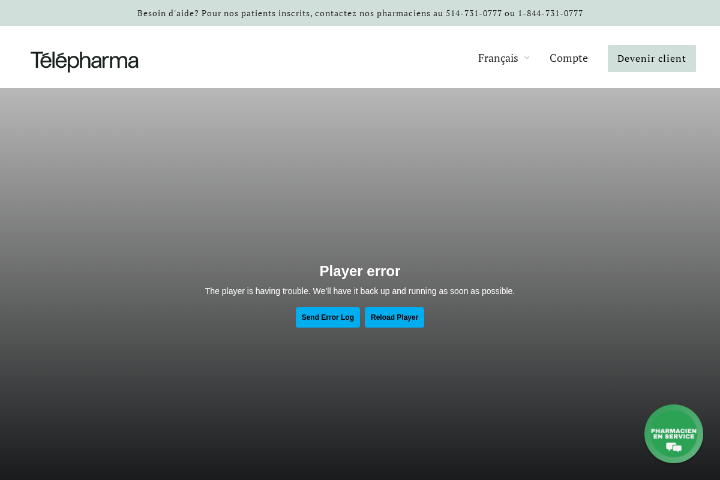Click the Player error message area
This screenshot has height=480, width=720.
coord(360,271)
